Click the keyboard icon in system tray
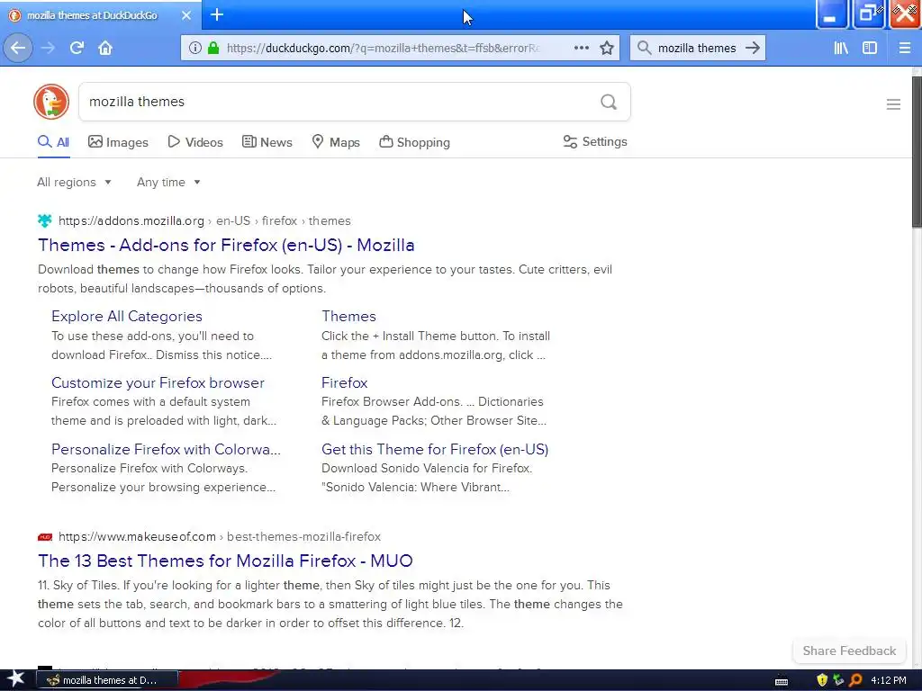Viewport: 922px width, 691px height. point(782,681)
